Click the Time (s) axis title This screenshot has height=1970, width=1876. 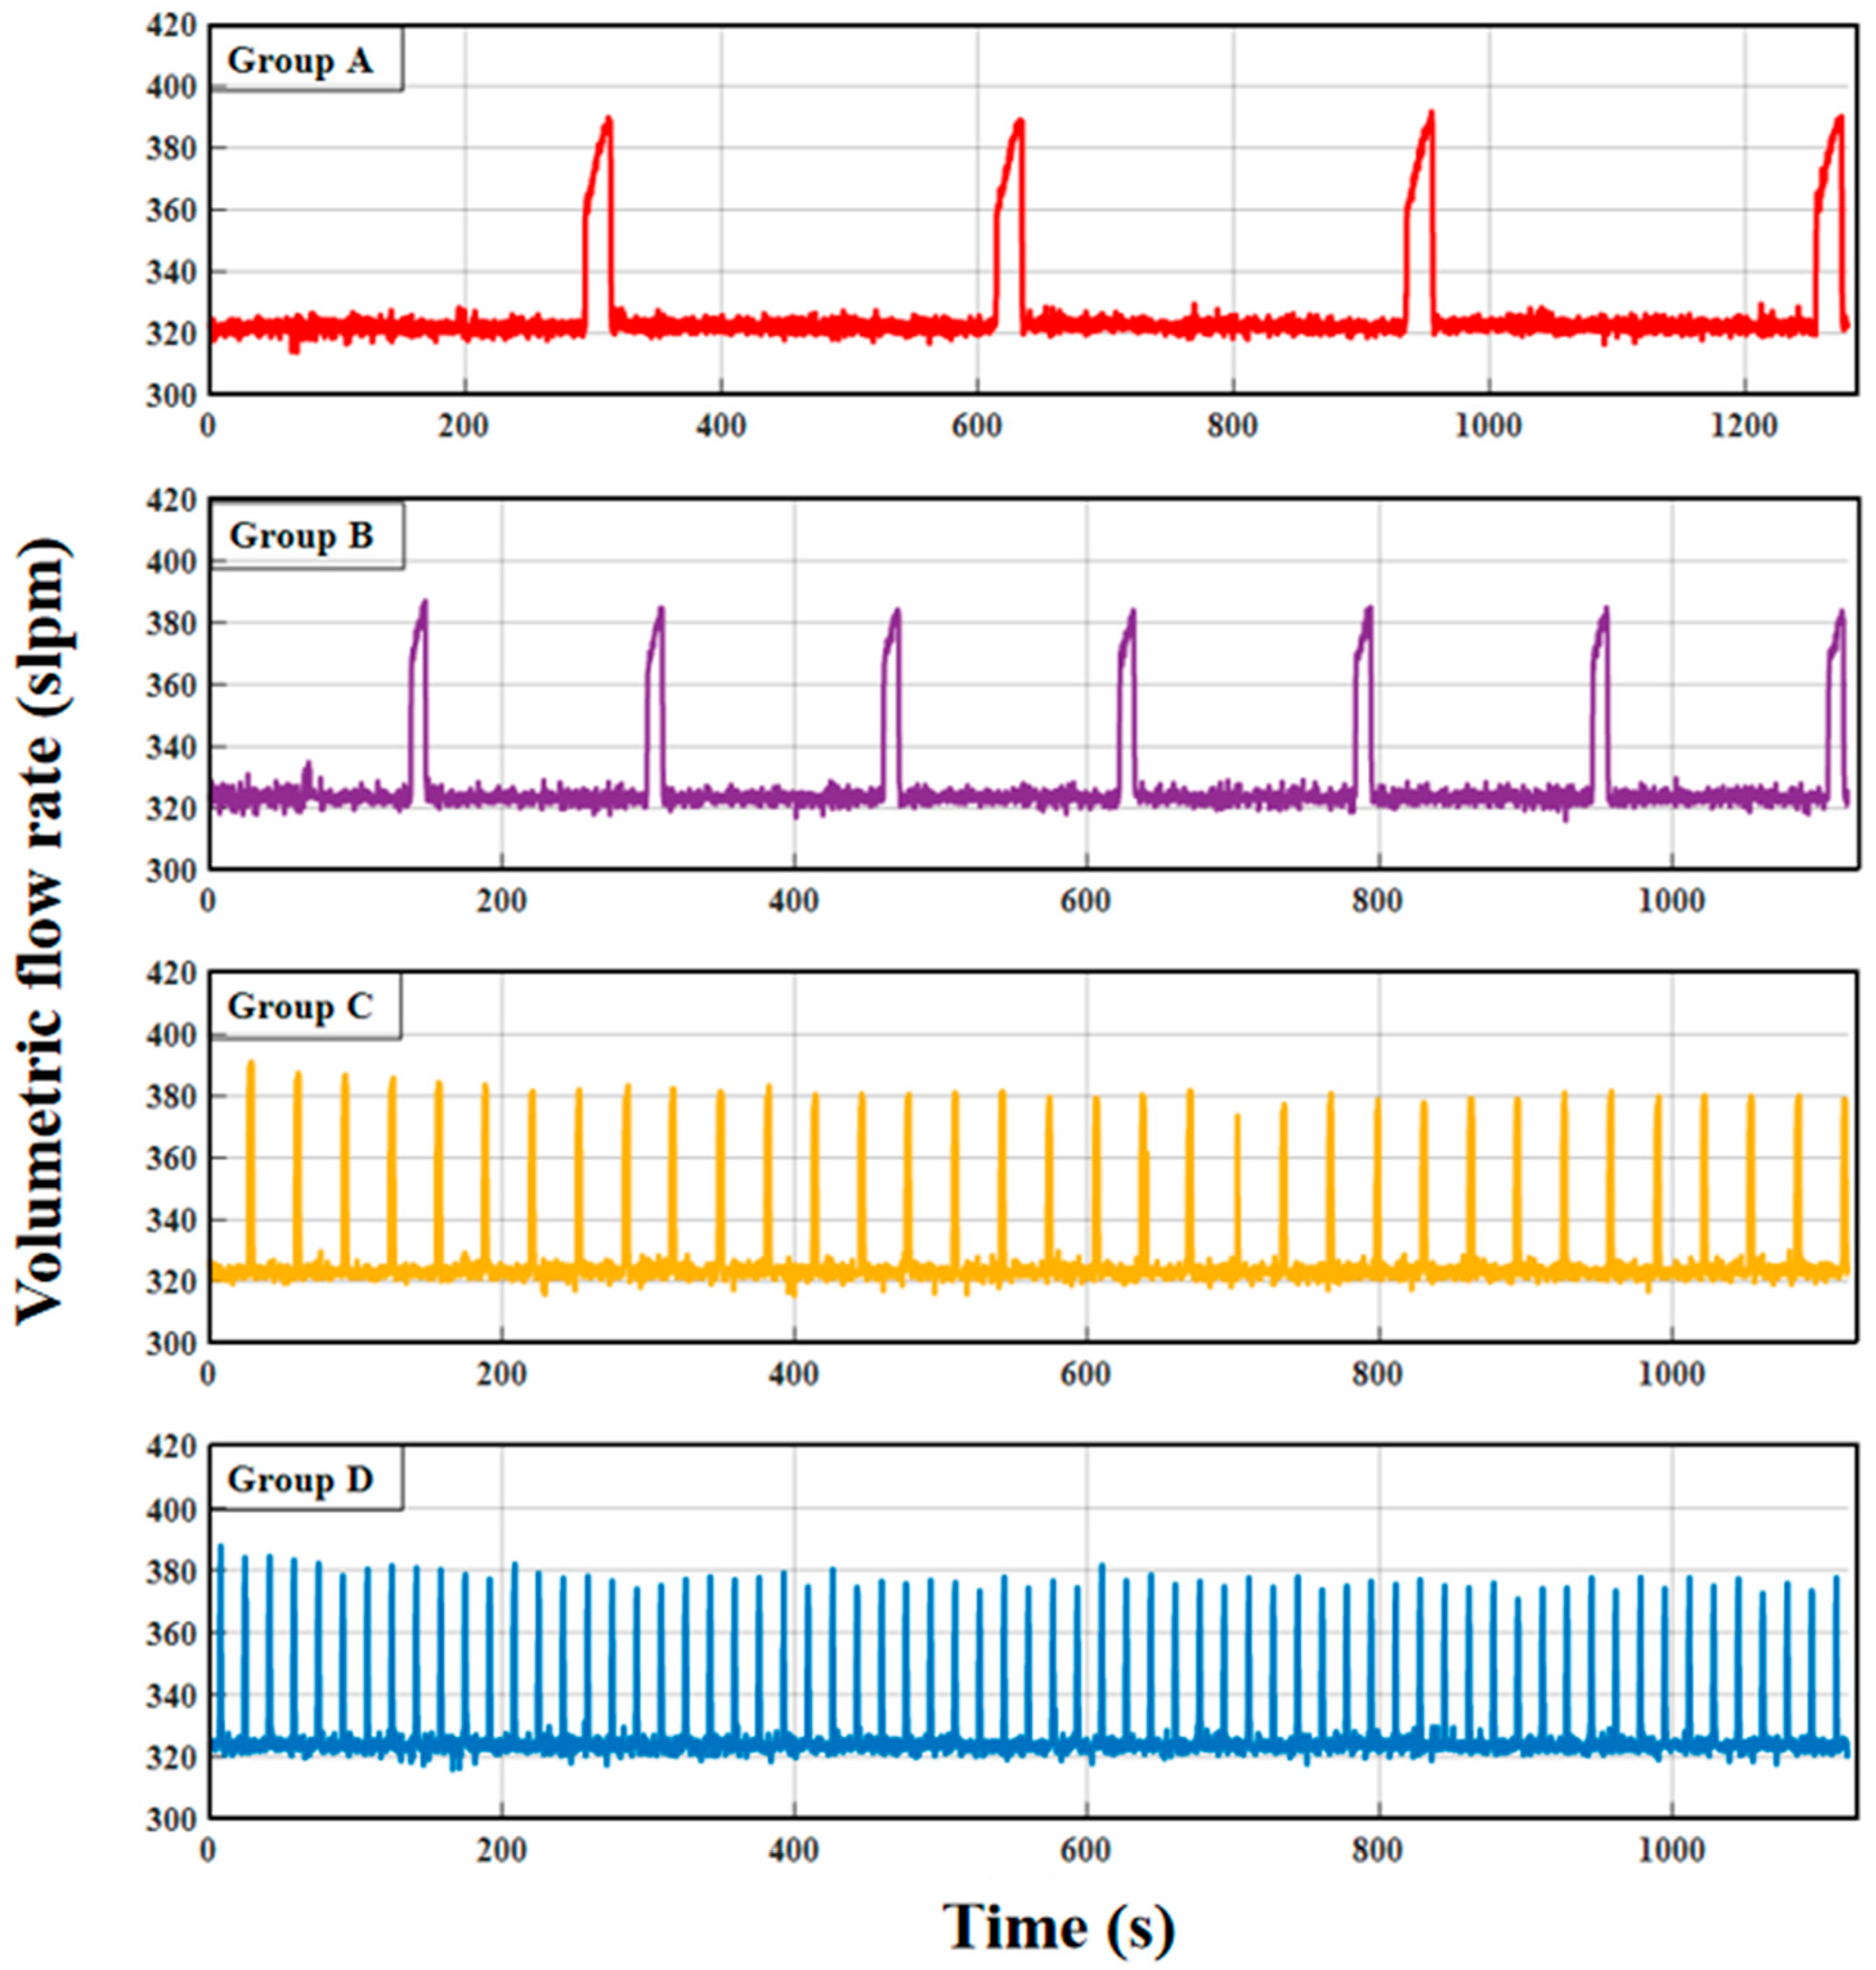click(x=1059, y=1927)
